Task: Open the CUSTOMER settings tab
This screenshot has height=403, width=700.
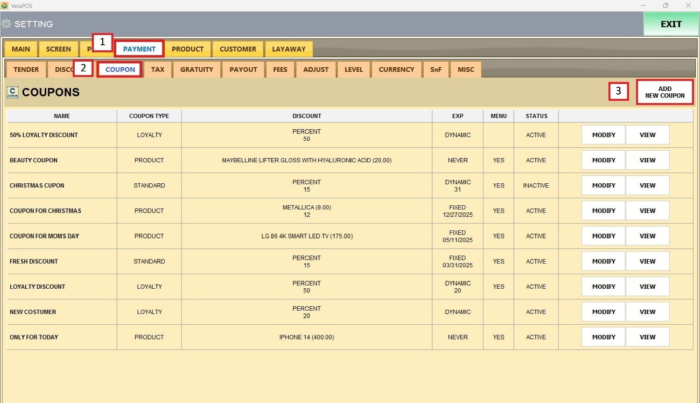Action: click(238, 49)
